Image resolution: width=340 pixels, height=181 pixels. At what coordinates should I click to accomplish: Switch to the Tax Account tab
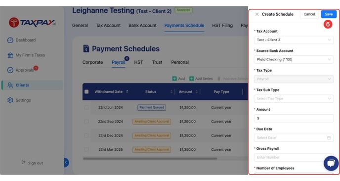108,25
